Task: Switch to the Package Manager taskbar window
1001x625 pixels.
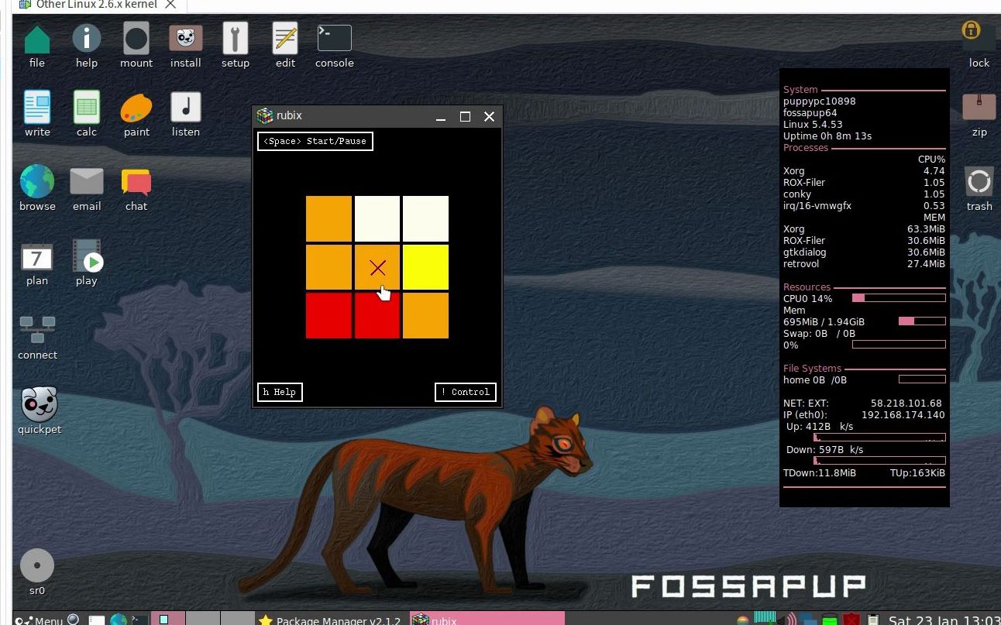Action: tap(332, 620)
